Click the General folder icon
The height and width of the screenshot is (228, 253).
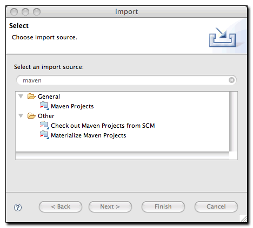(31, 96)
